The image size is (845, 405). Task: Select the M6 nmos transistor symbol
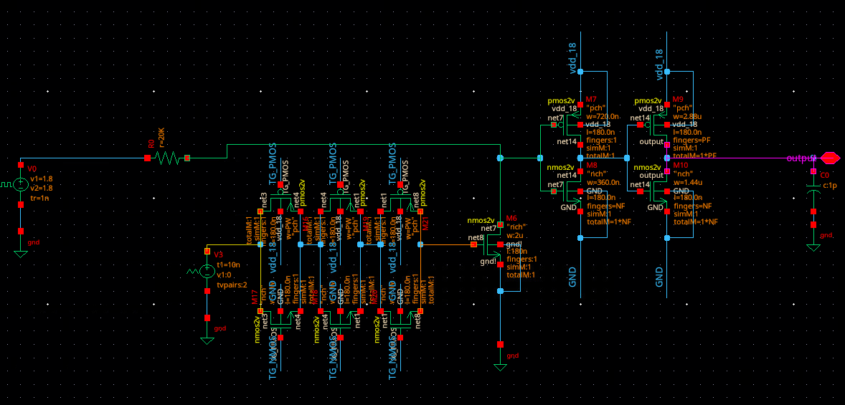click(493, 244)
